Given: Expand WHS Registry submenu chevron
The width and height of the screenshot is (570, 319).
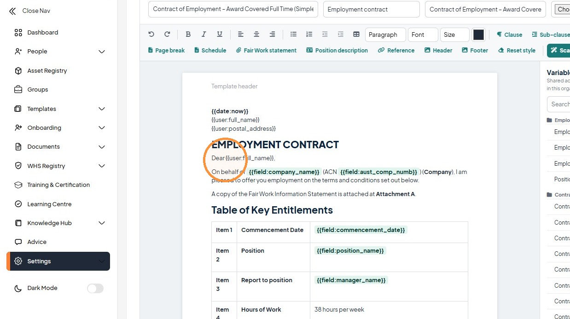Looking at the screenshot, I should [102, 166].
